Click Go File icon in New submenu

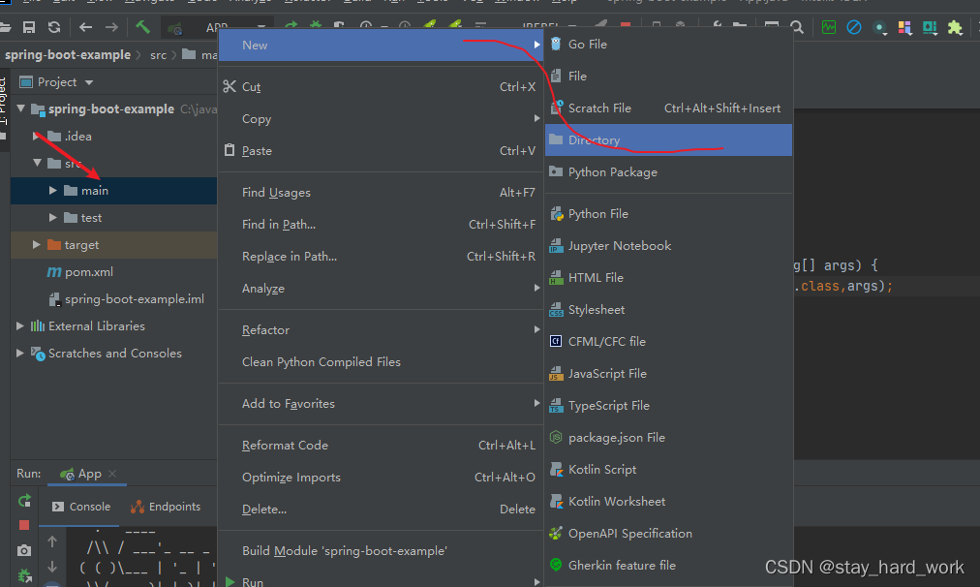[x=556, y=44]
